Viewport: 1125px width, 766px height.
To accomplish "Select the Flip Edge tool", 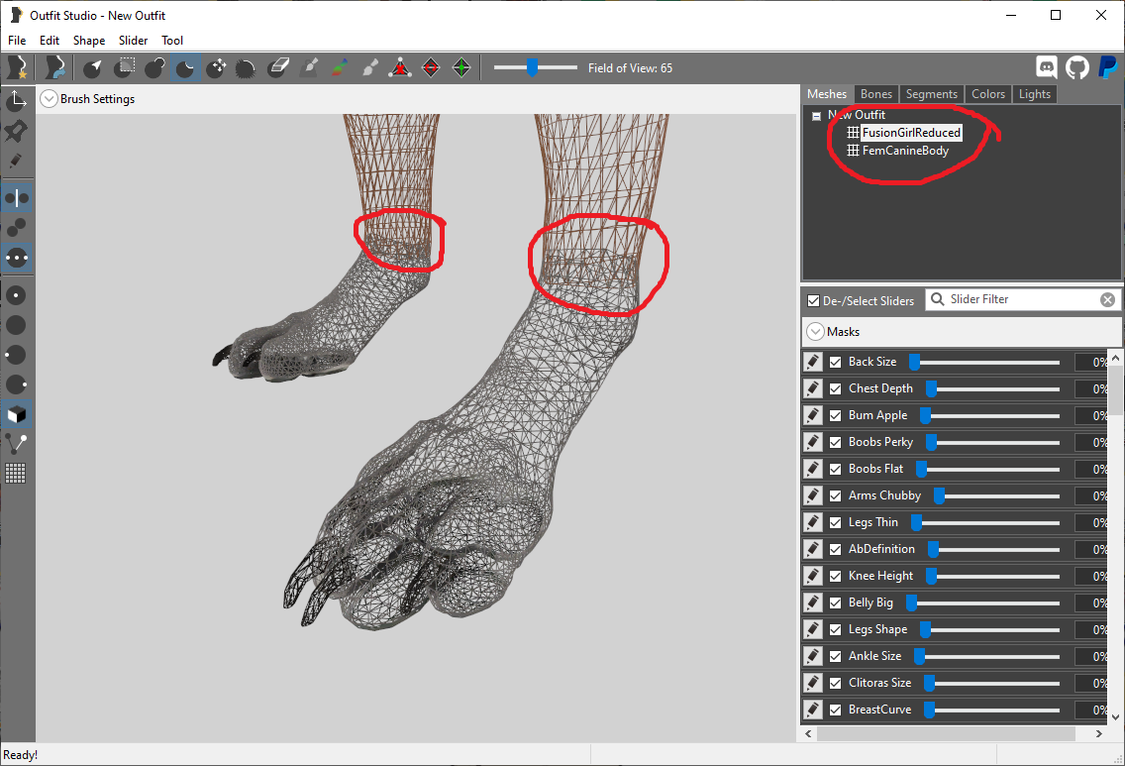I will point(431,68).
